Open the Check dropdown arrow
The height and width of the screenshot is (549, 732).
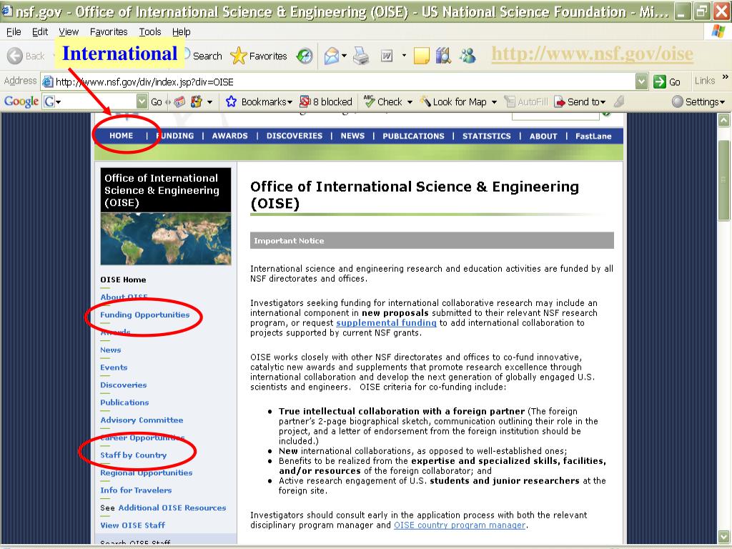(410, 102)
